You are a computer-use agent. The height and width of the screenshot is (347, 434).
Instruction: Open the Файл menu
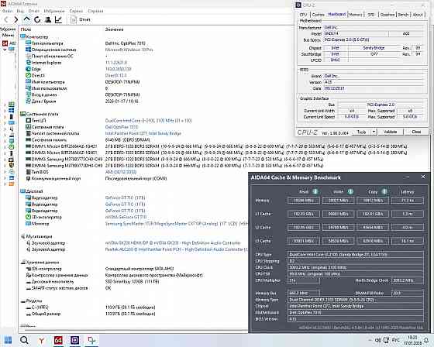pos(7,11)
